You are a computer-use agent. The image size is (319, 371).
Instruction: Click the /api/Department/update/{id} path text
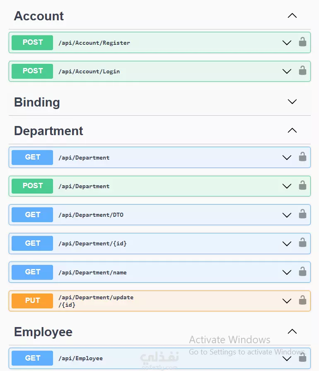pyautogui.click(x=96, y=301)
